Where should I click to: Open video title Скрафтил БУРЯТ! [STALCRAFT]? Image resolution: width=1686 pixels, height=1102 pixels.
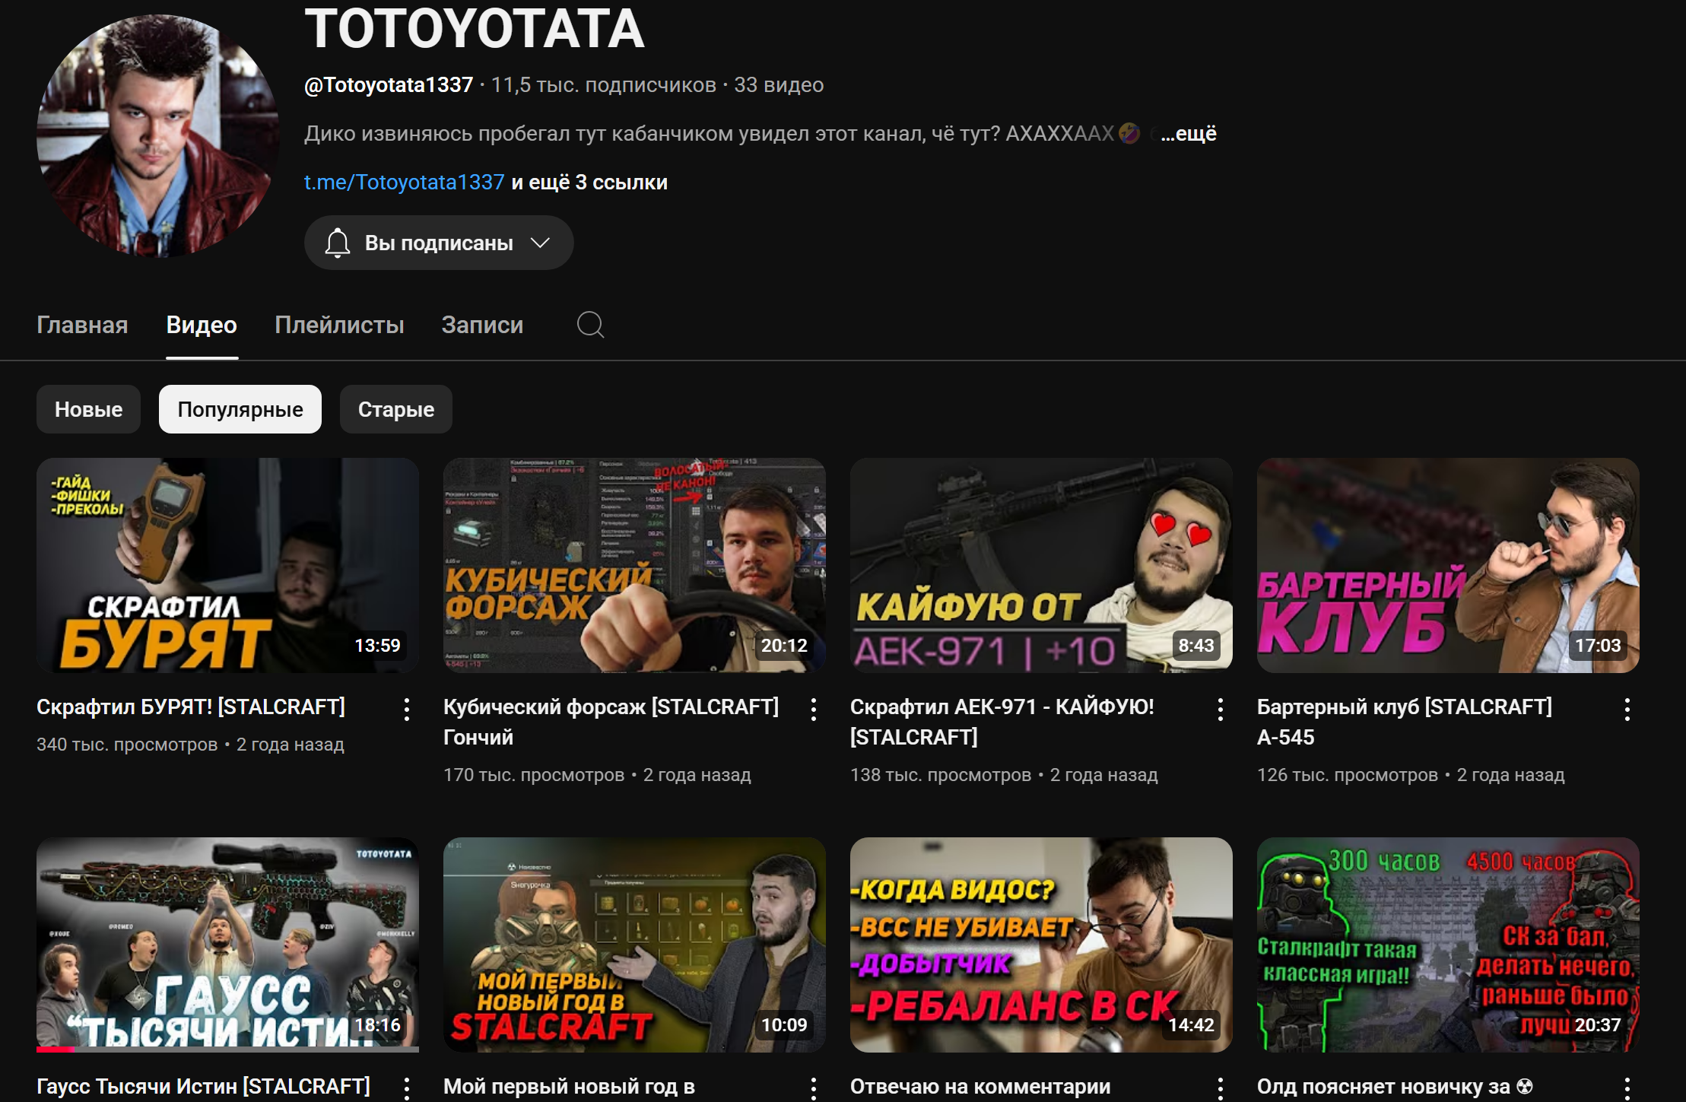tap(191, 707)
